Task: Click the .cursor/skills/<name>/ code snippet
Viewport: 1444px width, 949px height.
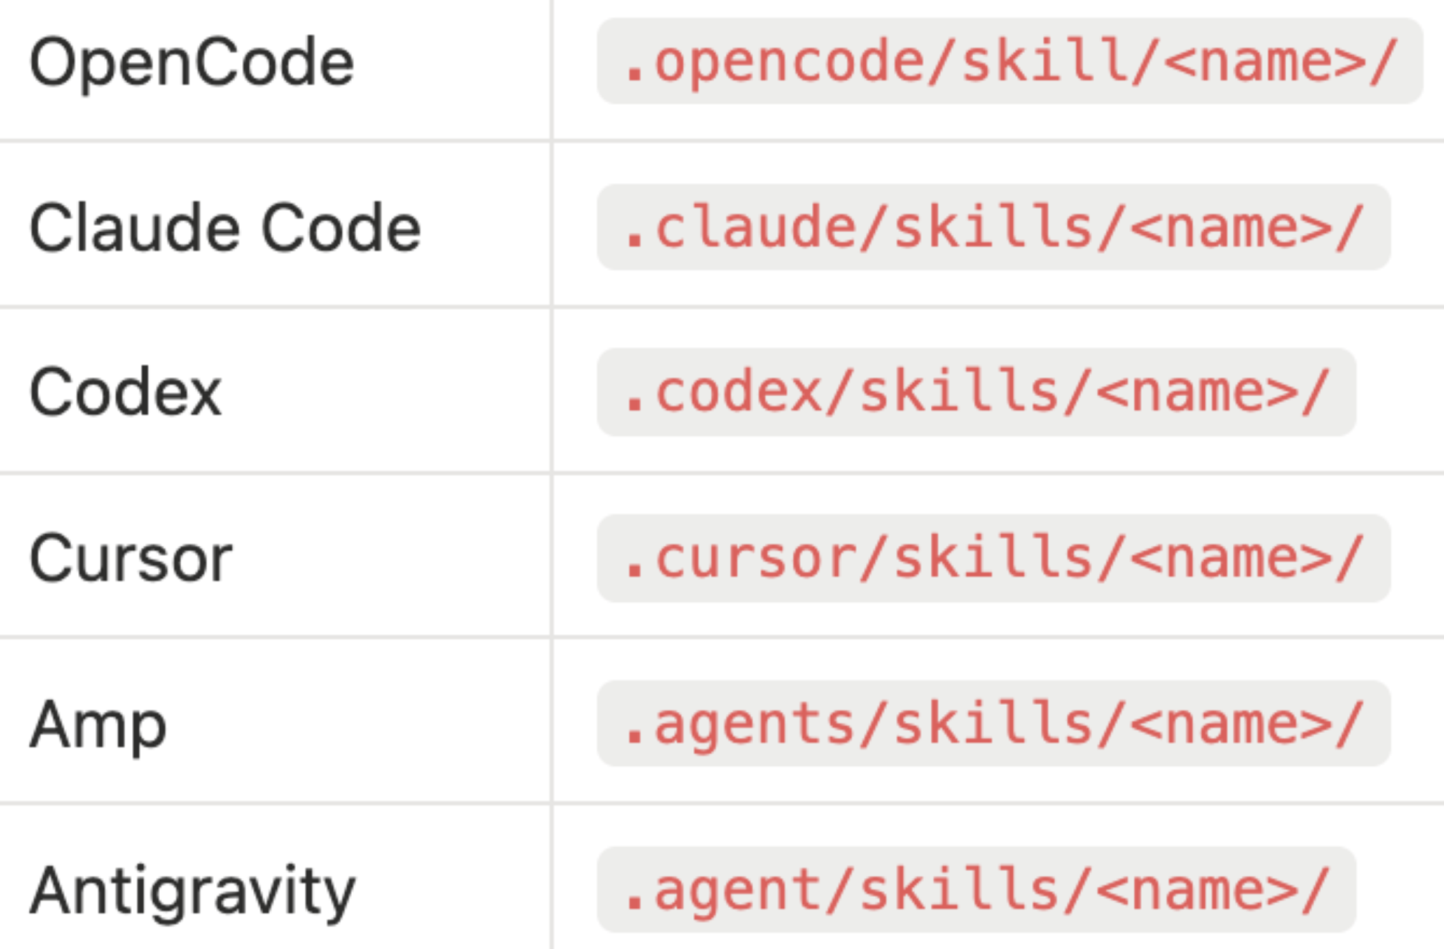Action: [x=992, y=558]
